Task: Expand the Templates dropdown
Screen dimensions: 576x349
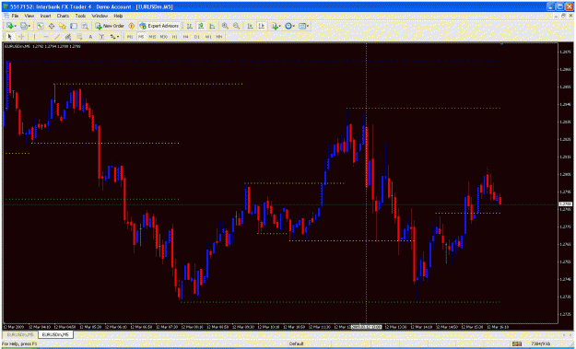Action: [308, 26]
